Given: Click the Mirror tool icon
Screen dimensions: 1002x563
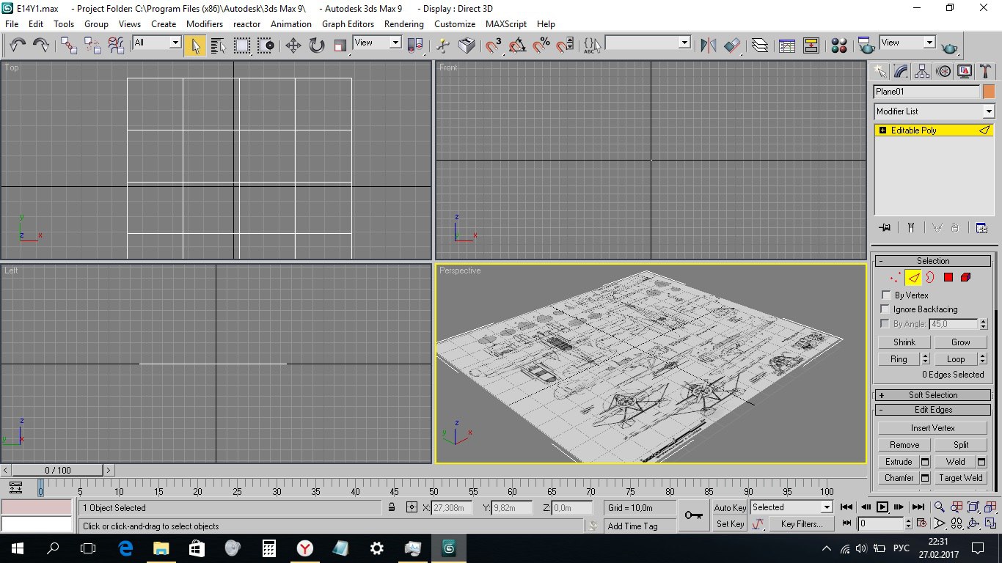Looking at the screenshot, I should click(708, 46).
